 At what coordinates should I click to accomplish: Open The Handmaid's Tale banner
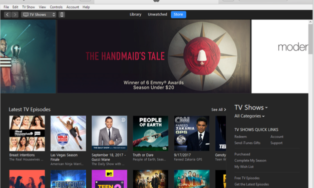(x=154, y=56)
